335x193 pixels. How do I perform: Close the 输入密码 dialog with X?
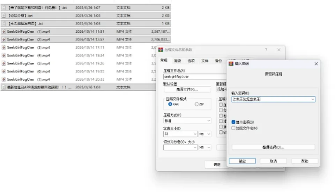tap(316, 64)
